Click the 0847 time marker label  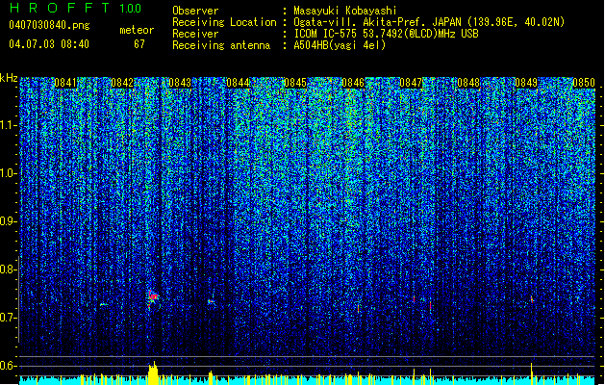click(411, 83)
